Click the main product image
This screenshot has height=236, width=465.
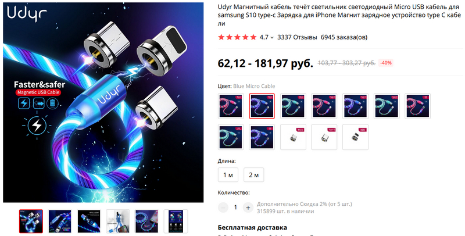coord(103,102)
